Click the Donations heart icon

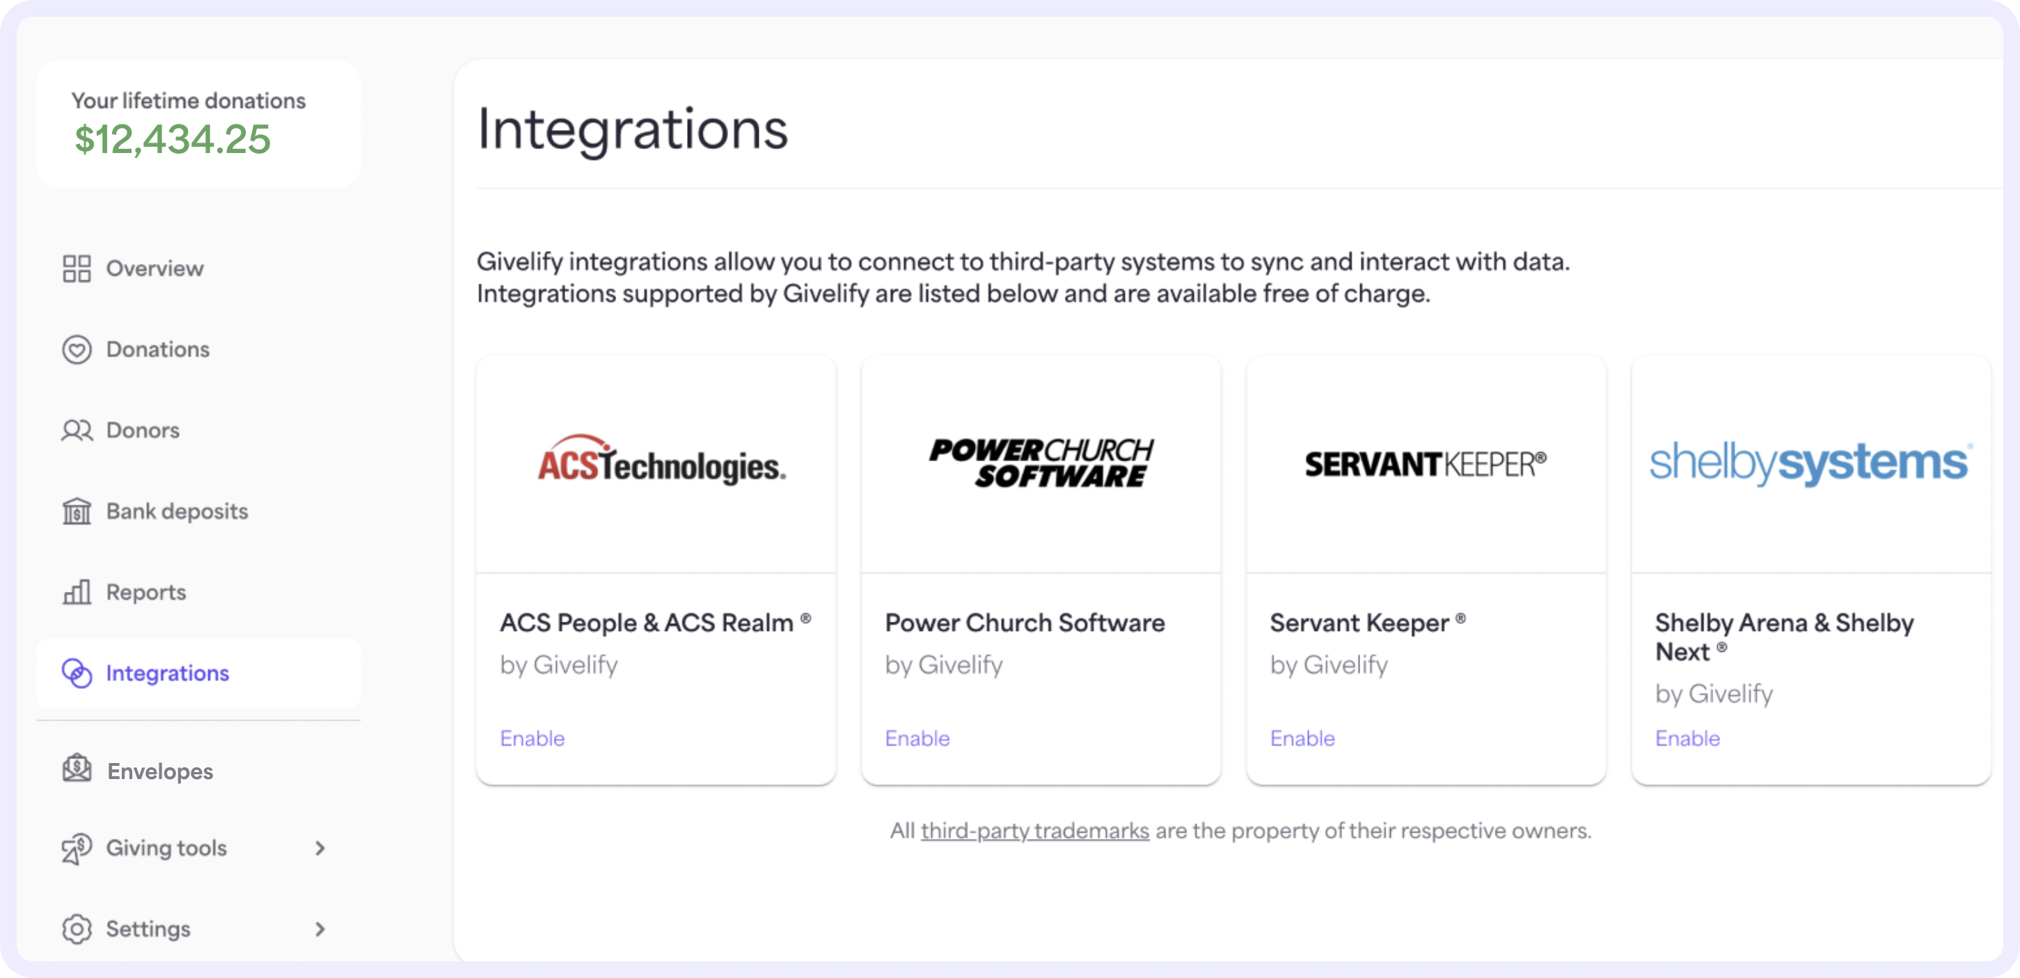click(x=77, y=348)
